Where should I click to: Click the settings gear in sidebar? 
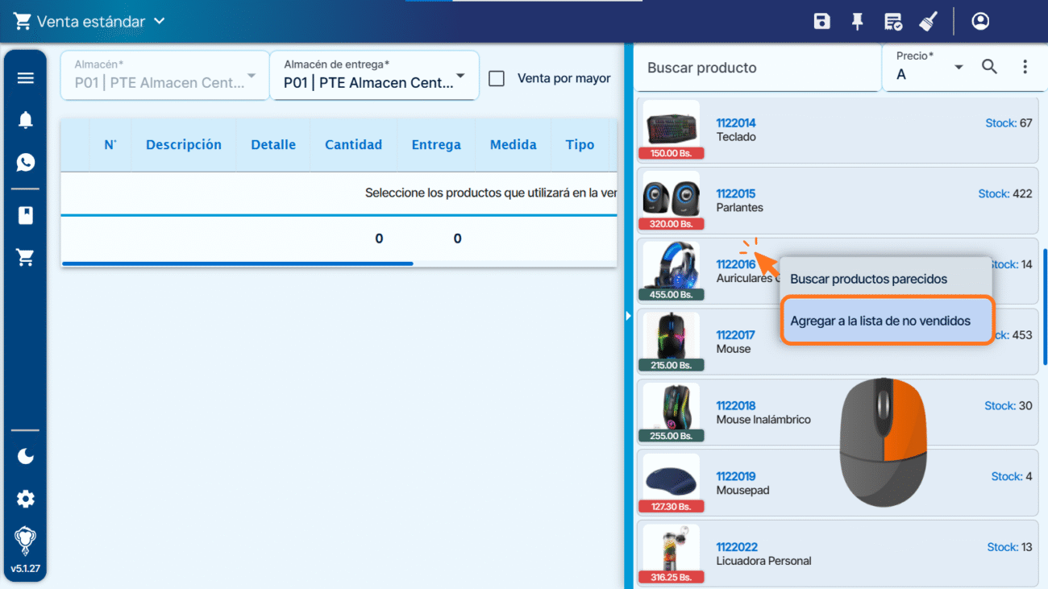pos(26,499)
